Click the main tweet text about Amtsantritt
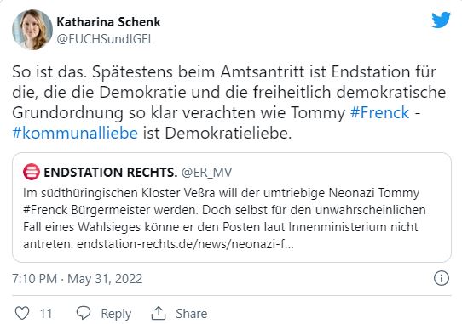 click(229, 102)
